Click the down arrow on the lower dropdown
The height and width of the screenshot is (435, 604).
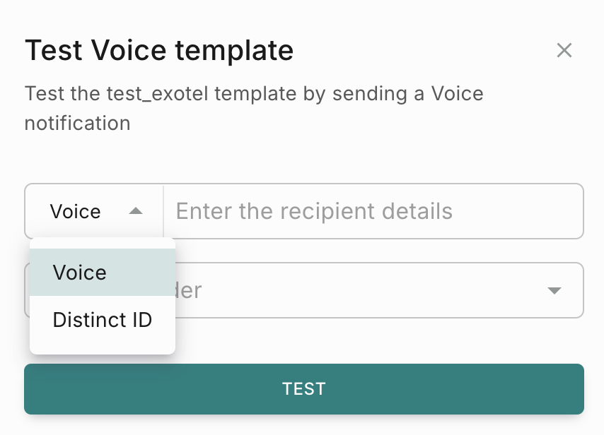click(x=554, y=290)
